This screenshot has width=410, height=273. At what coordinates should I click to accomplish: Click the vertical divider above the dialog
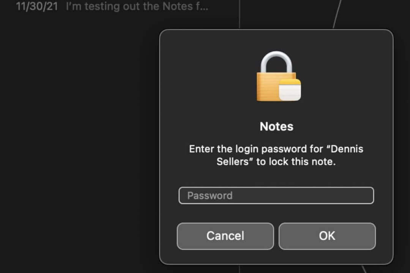(x=239, y=15)
